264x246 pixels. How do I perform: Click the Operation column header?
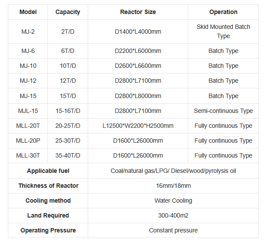coord(223,12)
